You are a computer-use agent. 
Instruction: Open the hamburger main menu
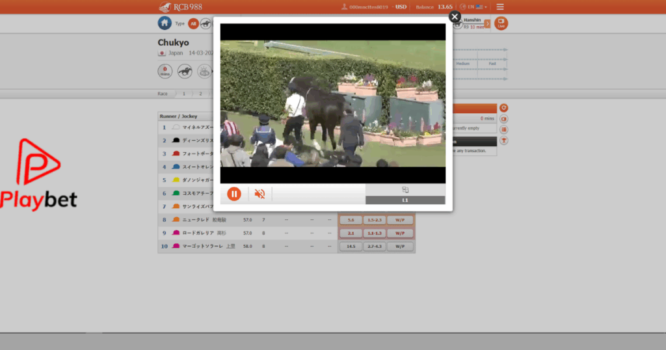[x=499, y=7]
